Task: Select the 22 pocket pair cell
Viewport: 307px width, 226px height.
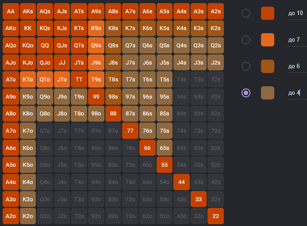Action: click(x=215, y=216)
